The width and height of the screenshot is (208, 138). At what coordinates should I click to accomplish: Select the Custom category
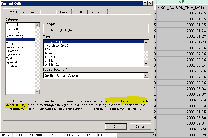click(12, 66)
